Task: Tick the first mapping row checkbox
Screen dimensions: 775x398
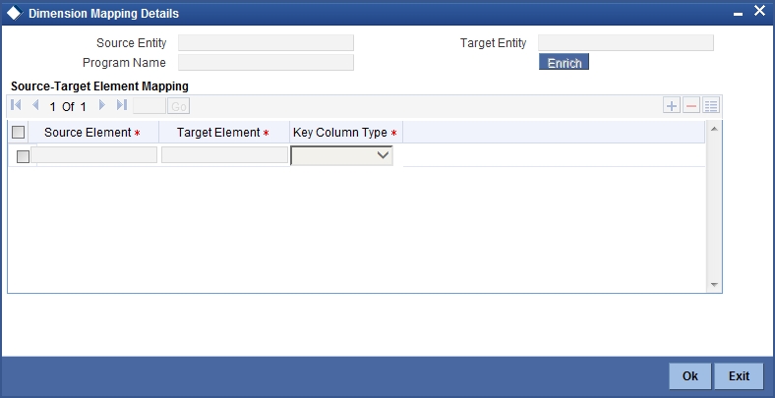Action: [23, 156]
